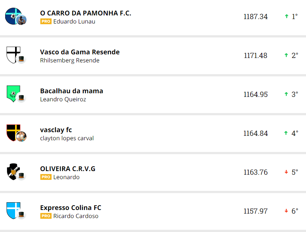Click green up arrow at 1° position
306x232 pixels.
(287, 17)
